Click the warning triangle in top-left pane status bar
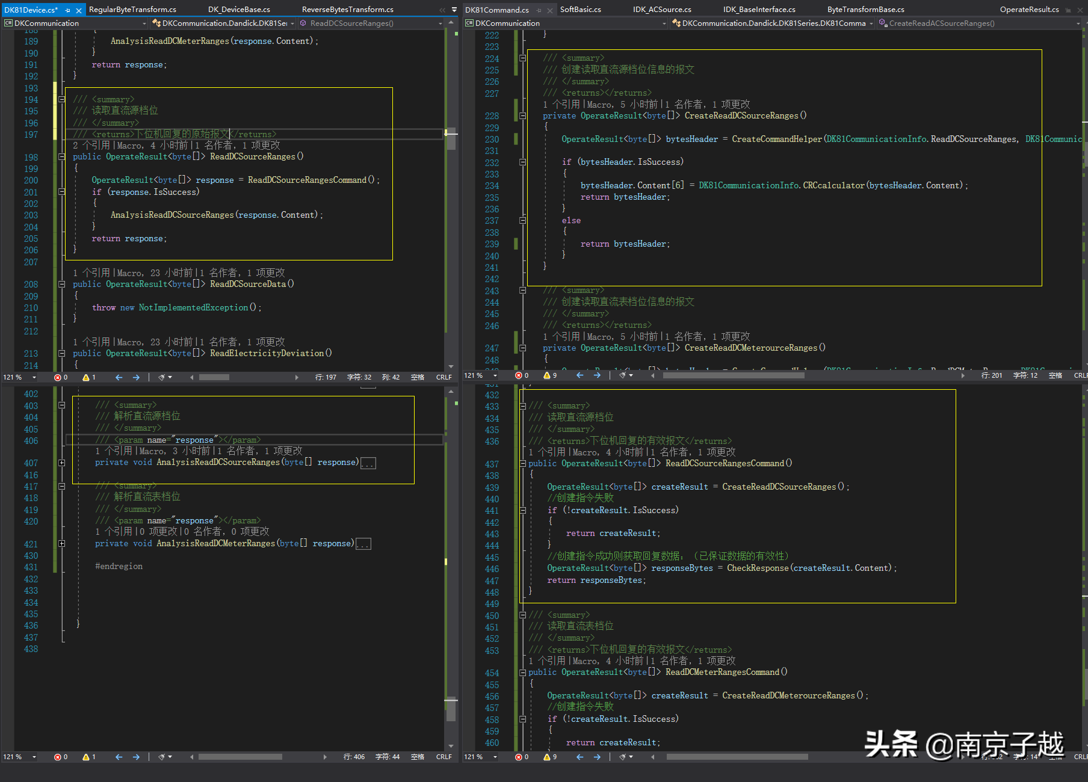This screenshot has height=782, width=1088. click(86, 378)
